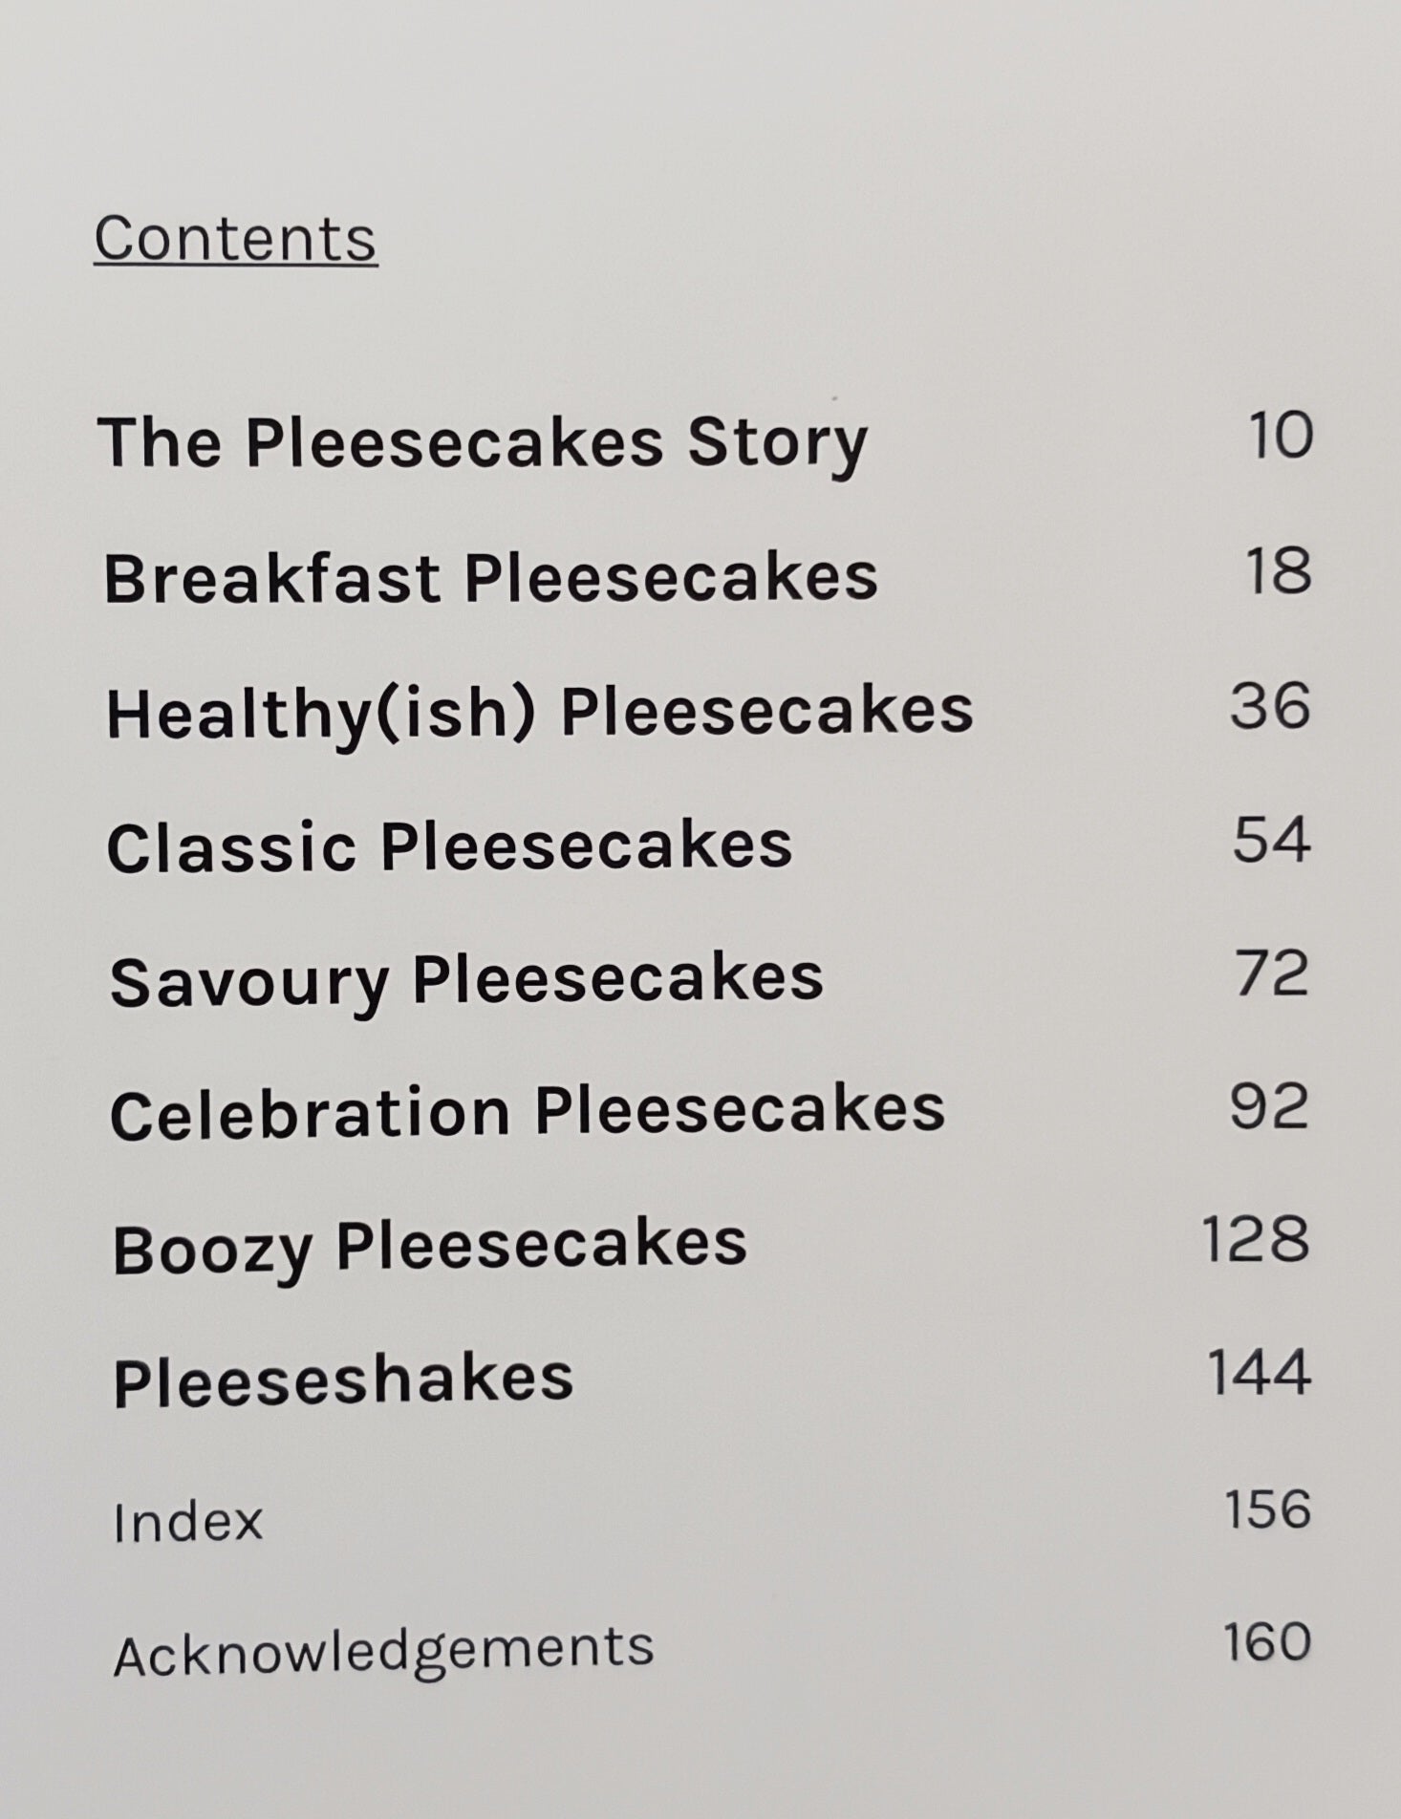Select Breakfast Pleesecakes entry

pos(490,579)
